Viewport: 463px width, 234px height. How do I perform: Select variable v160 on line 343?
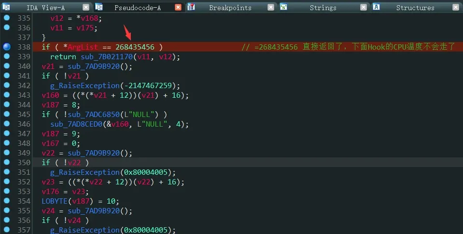pos(50,95)
